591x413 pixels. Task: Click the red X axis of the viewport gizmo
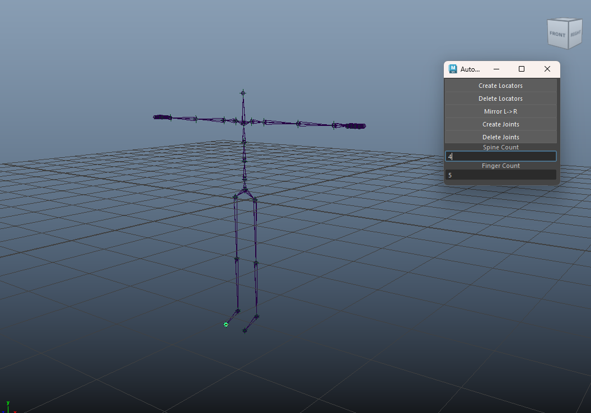click(x=15, y=412)
